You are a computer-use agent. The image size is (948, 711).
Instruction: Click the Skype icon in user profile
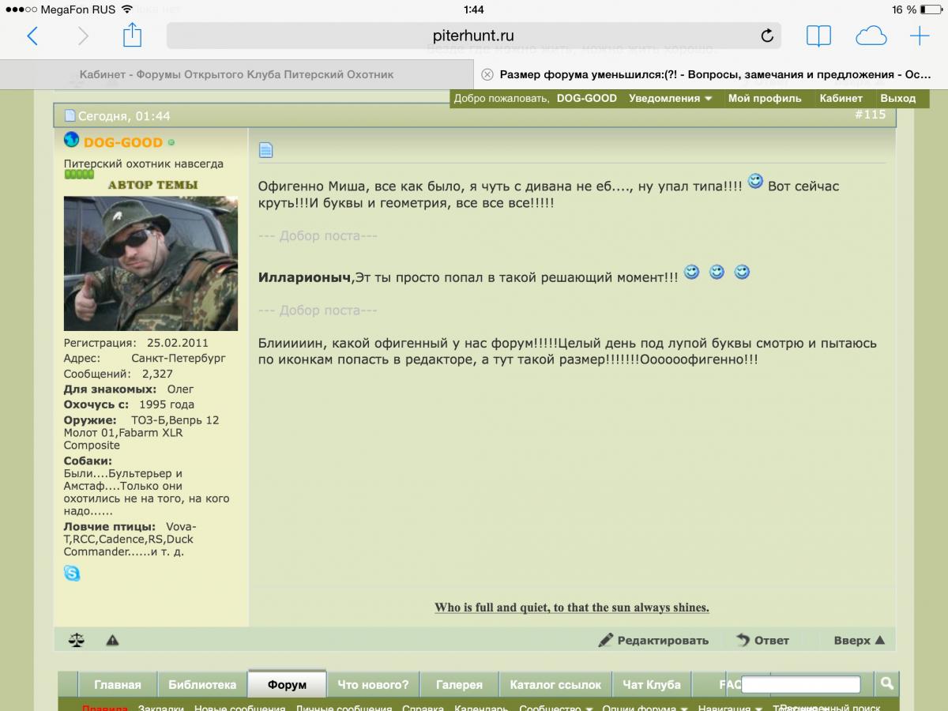pos(72,574)
